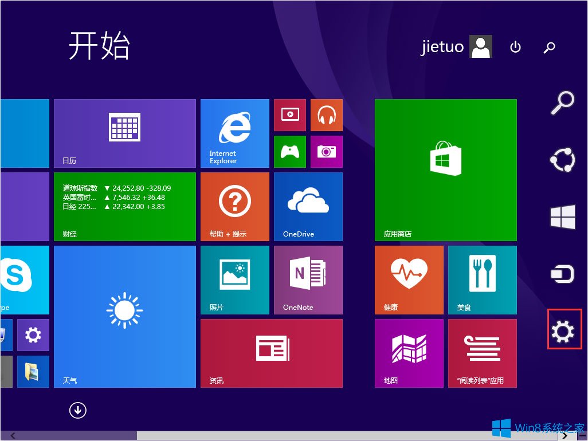The height and width of the screenshot is (441, 588).
Task: Open the 应用商店 Store tile
Action: pos(446,170)
